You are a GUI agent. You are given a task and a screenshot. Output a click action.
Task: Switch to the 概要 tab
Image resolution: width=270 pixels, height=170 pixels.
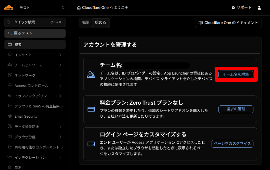[86, 23]
